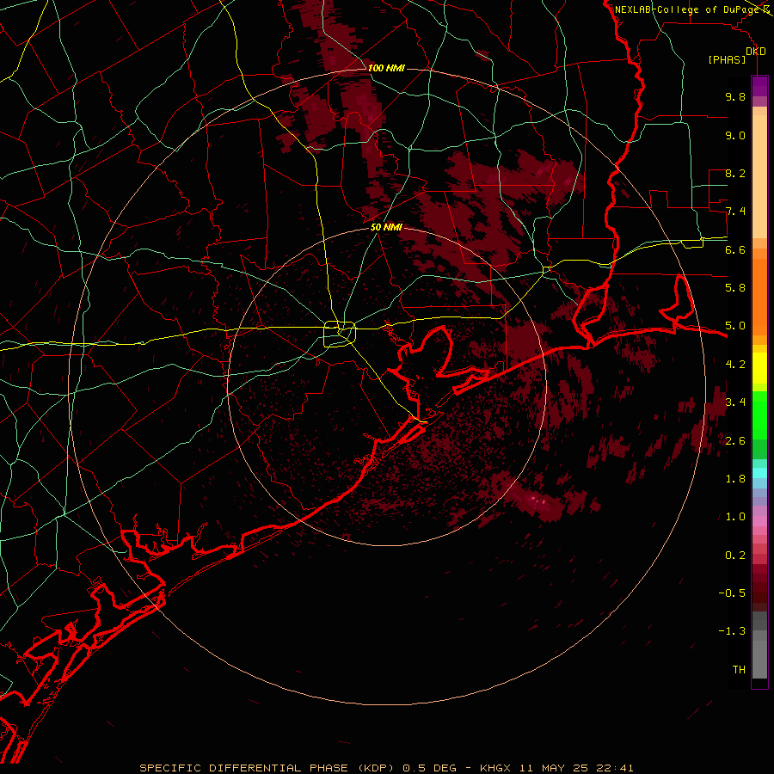This screenshot has height=774, width=774.
Task: Click the 9.8 scale value
Action: click(735, 96)
